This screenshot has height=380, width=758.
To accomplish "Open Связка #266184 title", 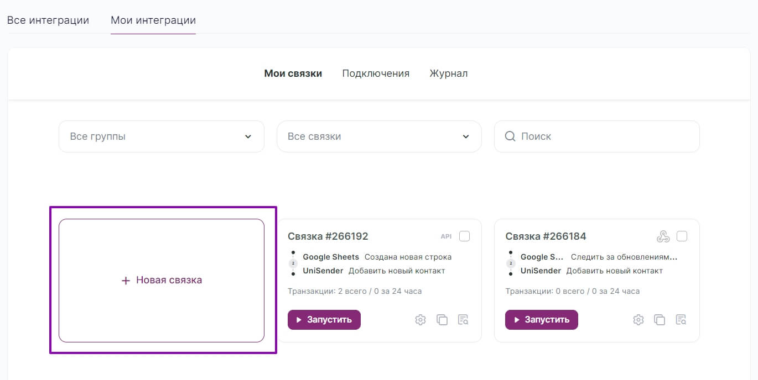I will [x=546, y=236].
